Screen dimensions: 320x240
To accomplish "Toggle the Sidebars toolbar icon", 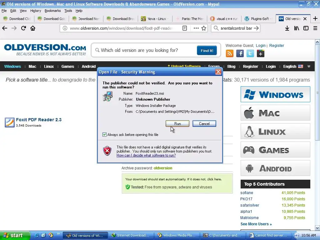I will pos(306,28).
